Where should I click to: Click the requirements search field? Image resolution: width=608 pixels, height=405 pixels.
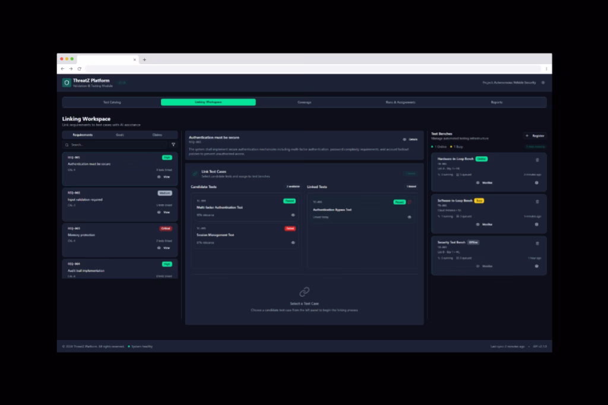click(x=116, y=144)
